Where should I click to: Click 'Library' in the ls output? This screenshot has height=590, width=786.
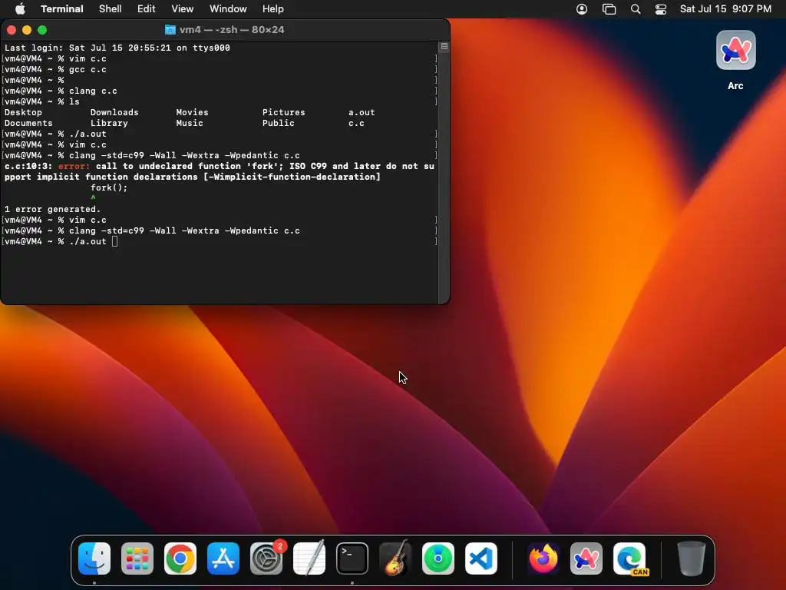point(109,123)
